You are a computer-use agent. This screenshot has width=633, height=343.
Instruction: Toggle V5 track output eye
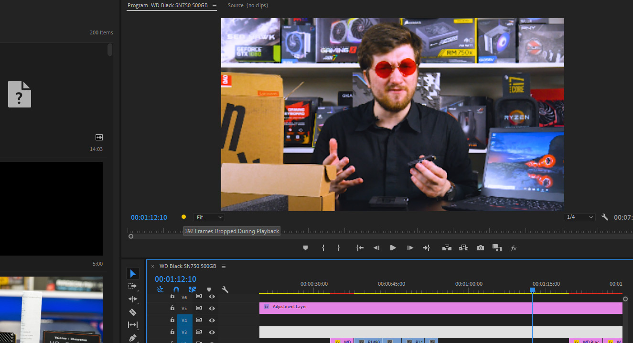click(212, 308)
